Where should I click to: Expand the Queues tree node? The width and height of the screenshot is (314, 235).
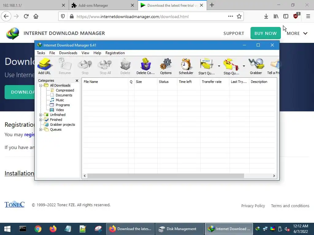pyautogui.click(x=41, y=129)
